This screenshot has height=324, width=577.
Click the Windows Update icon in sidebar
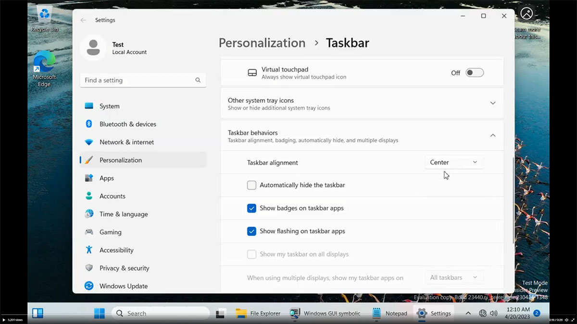89,286
